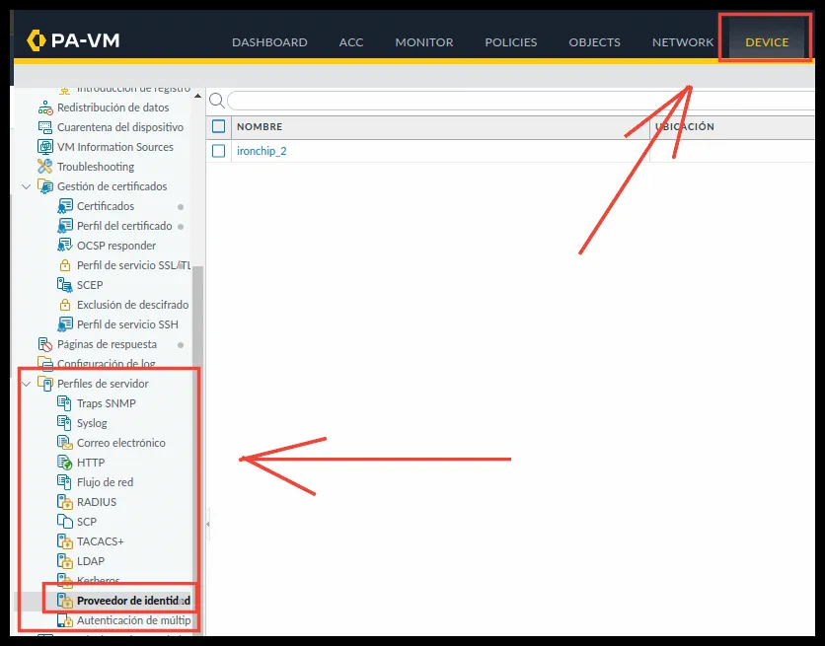Click the Syslog entry

click(x=92, y=423)
